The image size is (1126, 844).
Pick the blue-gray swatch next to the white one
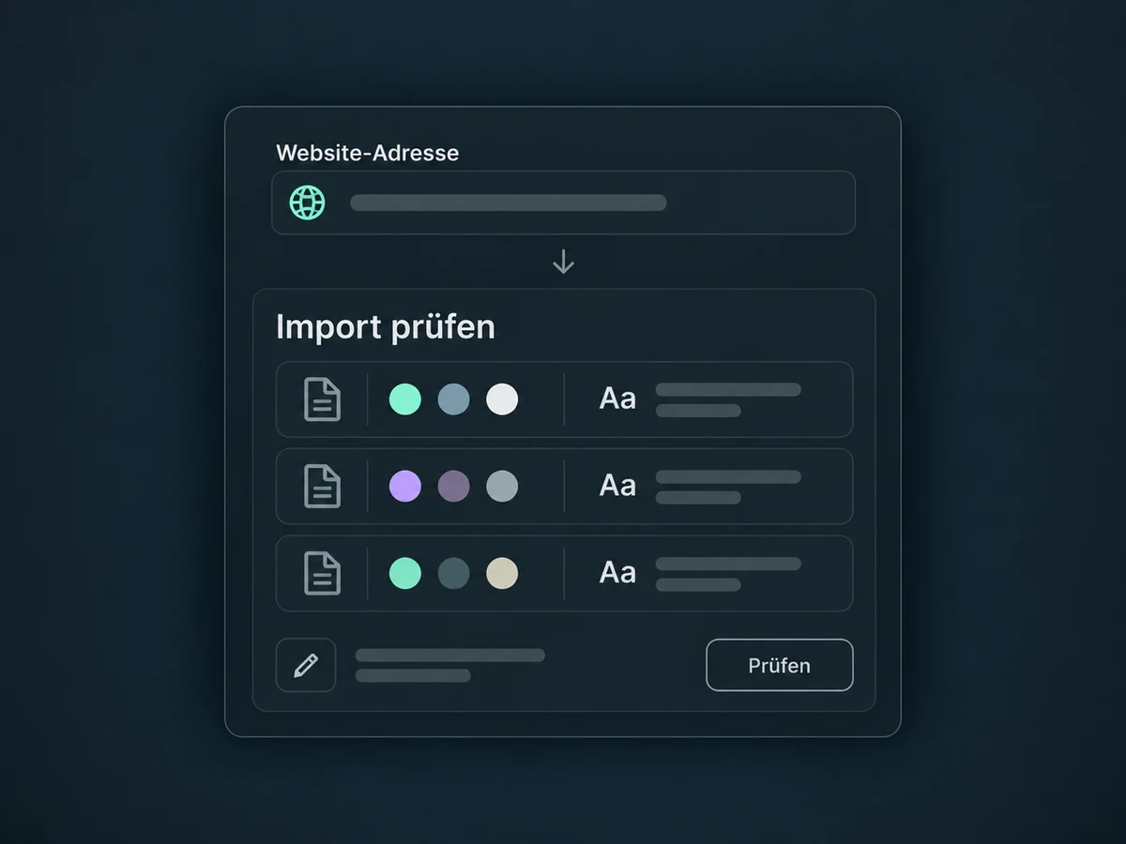coord(454,399)
